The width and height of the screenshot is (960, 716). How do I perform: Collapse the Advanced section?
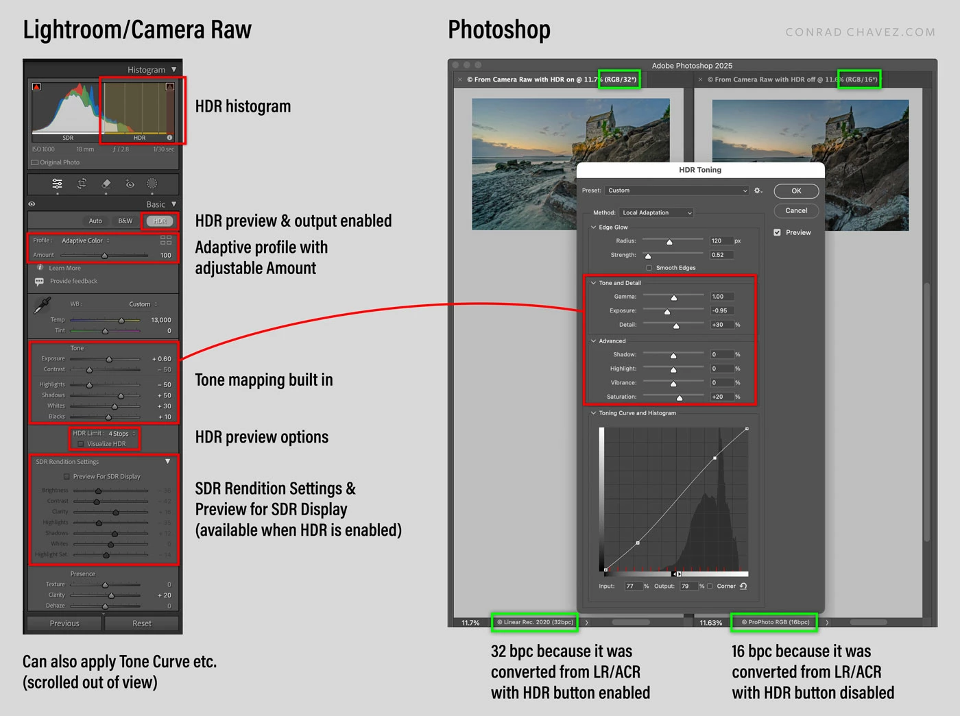593,341
